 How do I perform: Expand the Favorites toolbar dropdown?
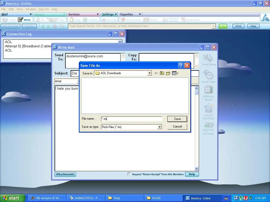(x=140, y=14)
